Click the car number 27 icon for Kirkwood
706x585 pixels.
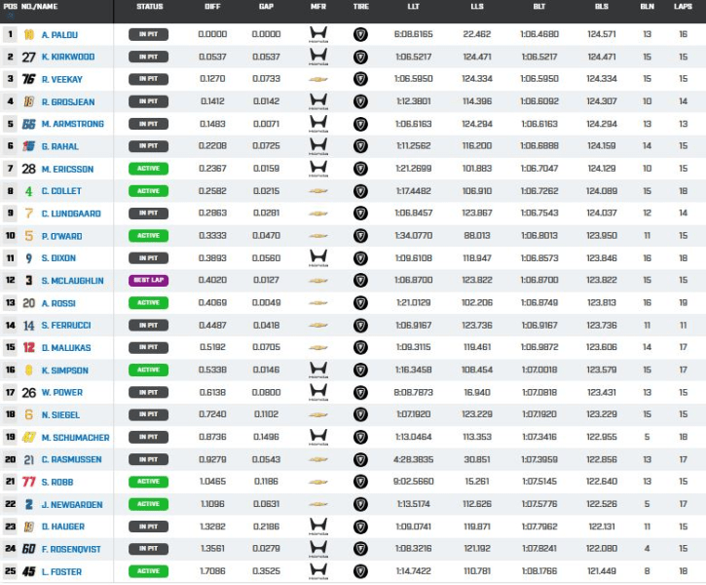click(x=29, y=58)
